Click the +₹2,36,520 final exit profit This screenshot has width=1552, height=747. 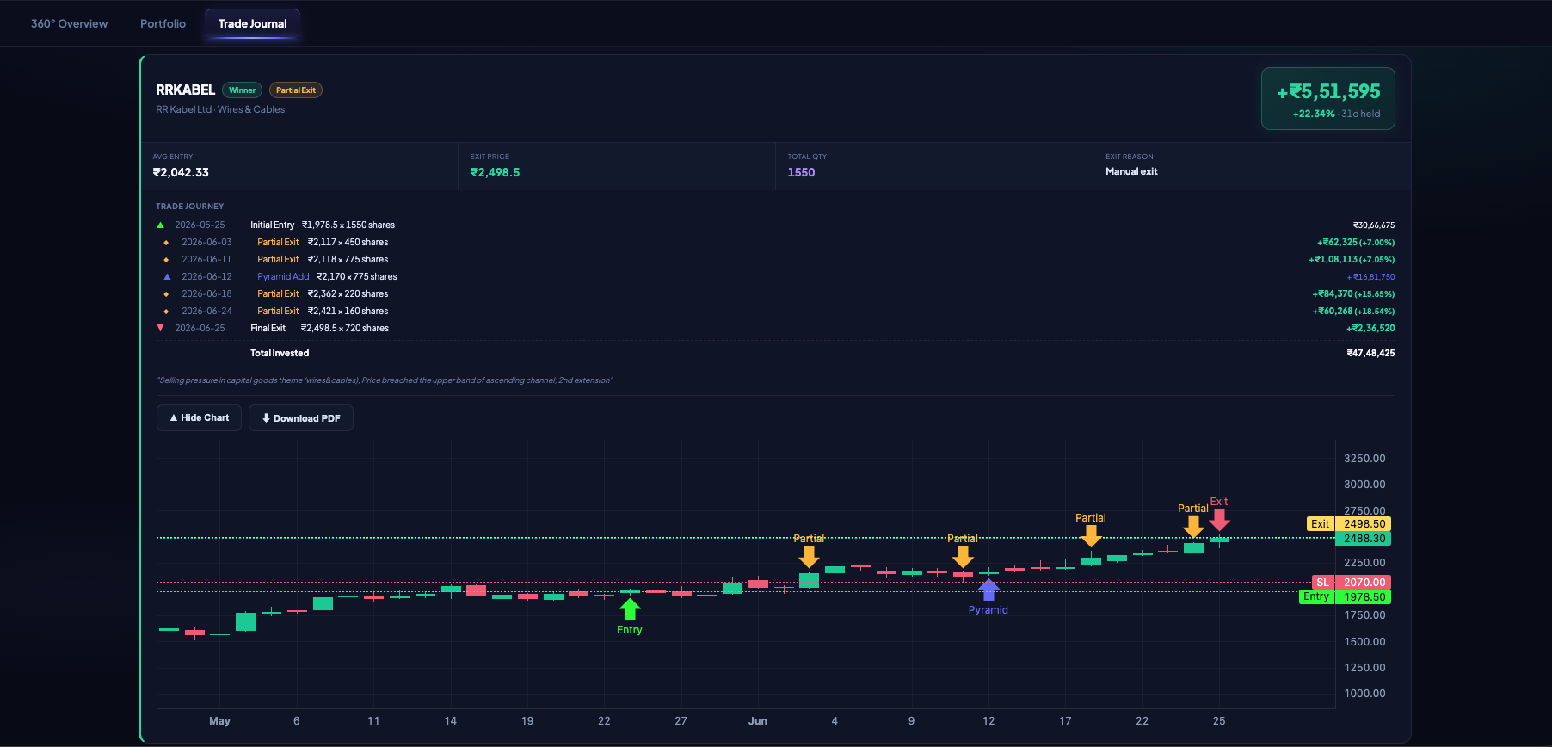[1370, 328]
